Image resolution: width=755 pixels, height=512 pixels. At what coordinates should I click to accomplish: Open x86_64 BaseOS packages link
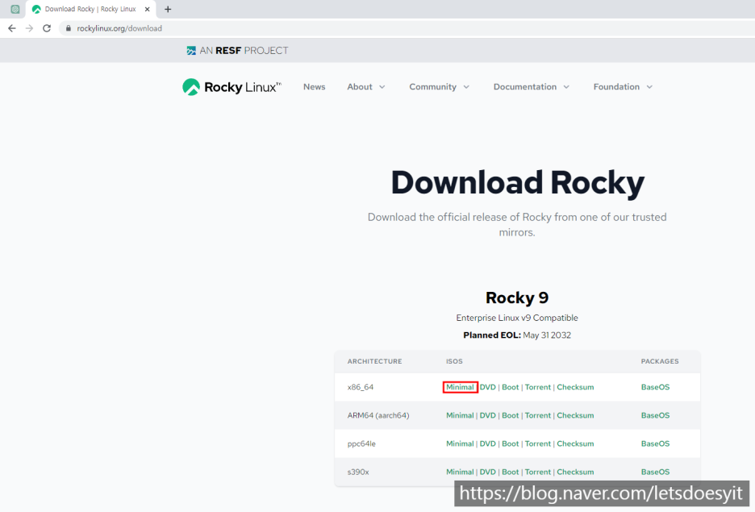coord(655,387)
